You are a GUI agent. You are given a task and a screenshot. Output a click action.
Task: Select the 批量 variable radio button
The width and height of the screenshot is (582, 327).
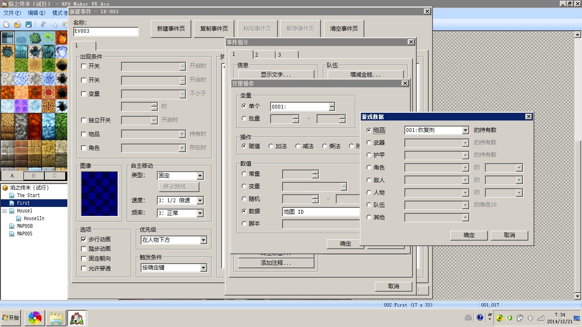[x=244, y=118]
